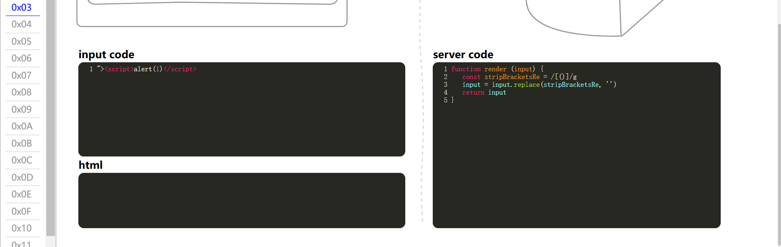Switch to challenge 0x07
Viewport: 781px width, 247px height.
pyautogui.click(x=21, y=75)
